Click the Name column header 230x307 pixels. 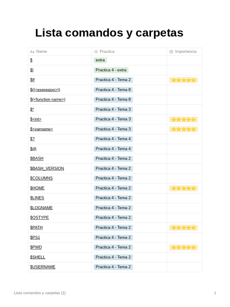[42, 52]
